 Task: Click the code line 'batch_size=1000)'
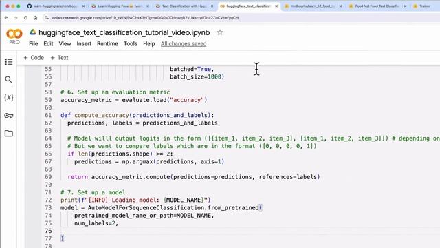(197, 76)
